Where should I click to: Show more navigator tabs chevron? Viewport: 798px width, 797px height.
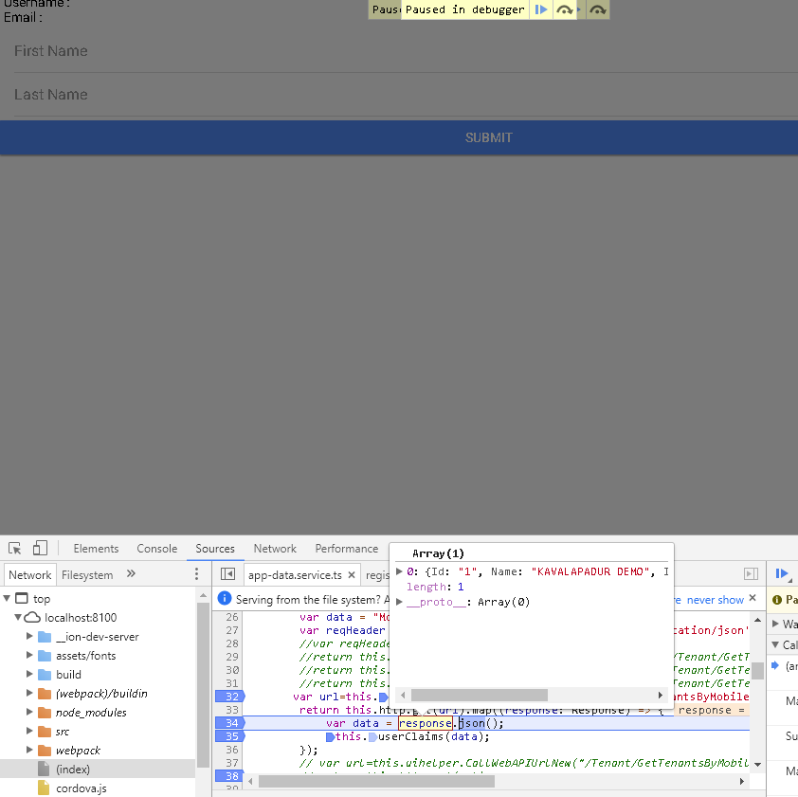point(131,574)
